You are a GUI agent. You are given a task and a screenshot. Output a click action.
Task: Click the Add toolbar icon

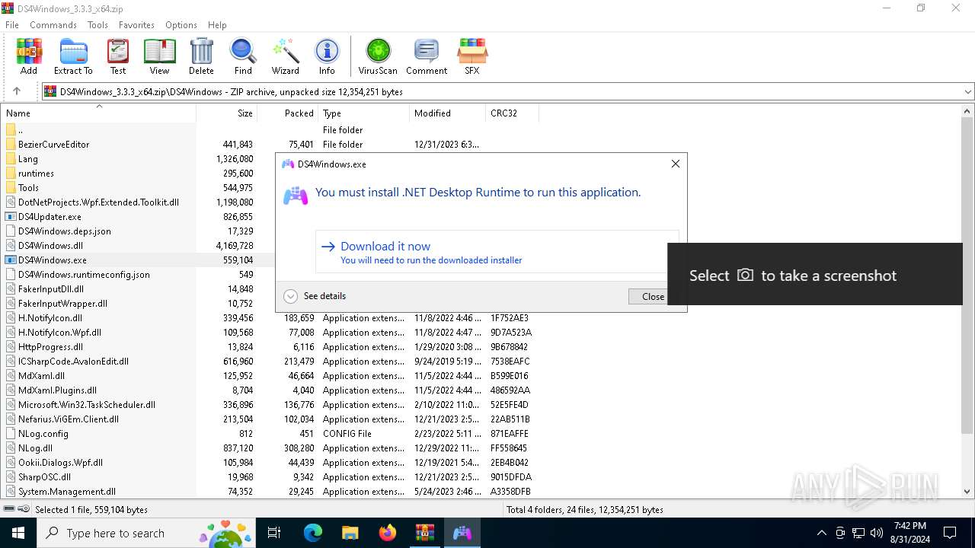point(29,57)
